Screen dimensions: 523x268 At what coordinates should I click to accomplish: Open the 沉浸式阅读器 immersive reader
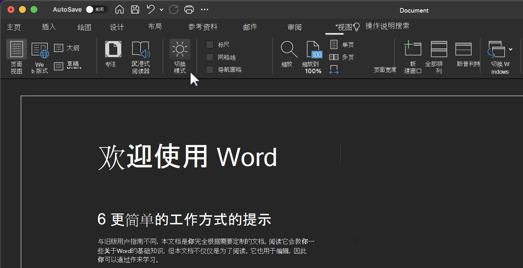[141, 57]
